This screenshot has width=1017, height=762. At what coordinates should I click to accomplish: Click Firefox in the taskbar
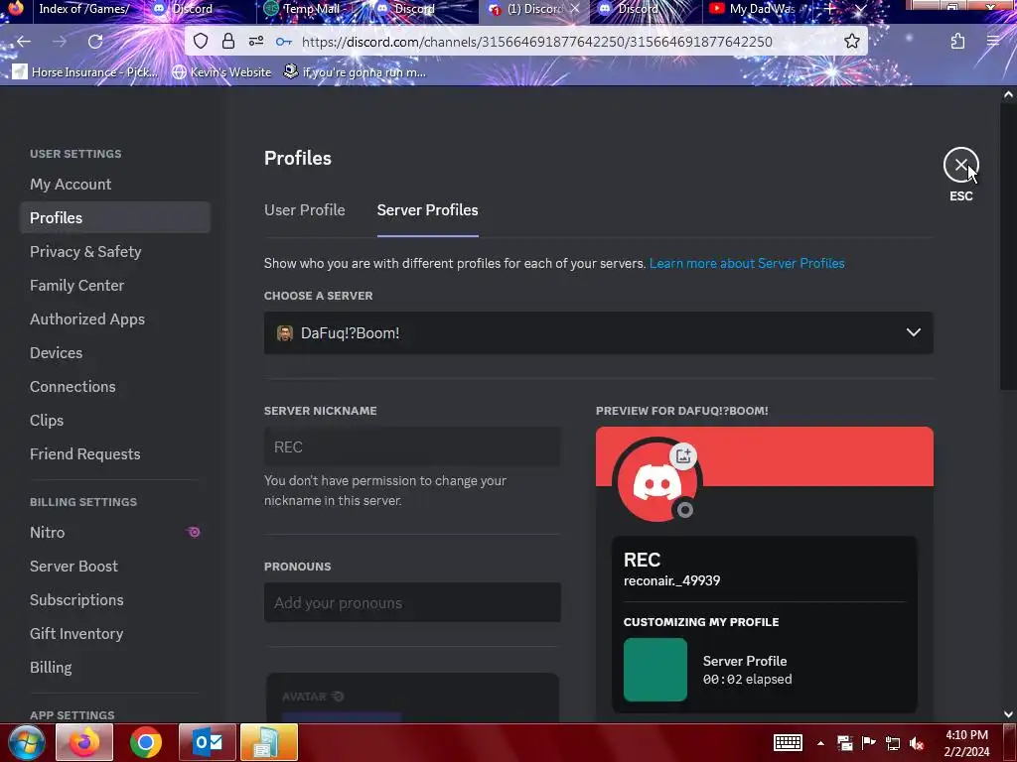click(84, 742)
